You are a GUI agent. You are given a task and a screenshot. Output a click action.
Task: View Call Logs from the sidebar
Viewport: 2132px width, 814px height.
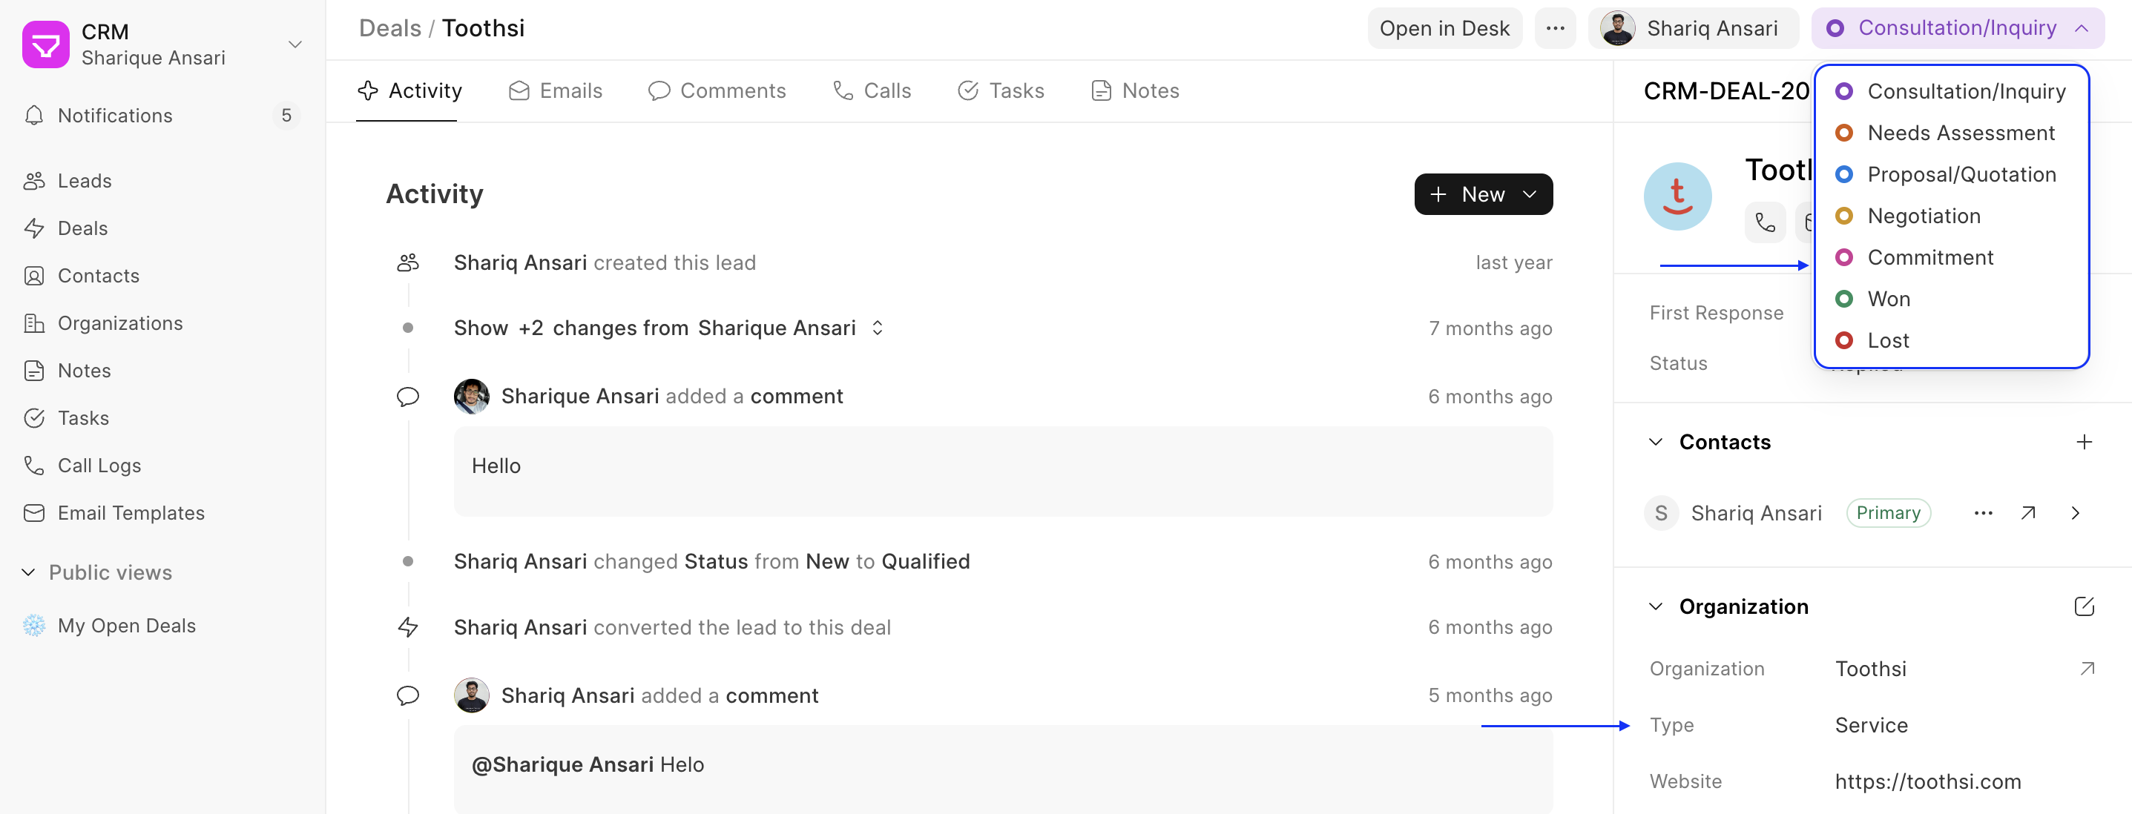99,465
